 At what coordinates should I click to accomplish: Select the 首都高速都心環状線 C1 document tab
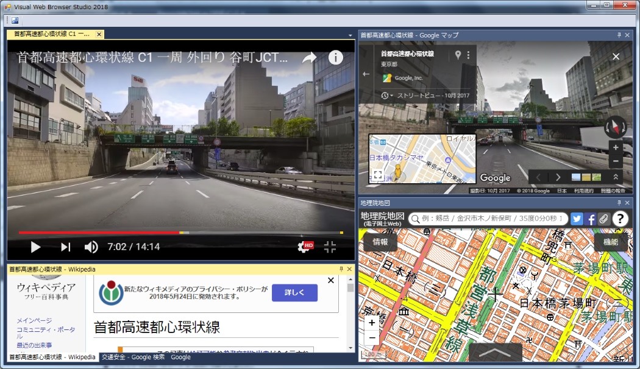point(55,34)
